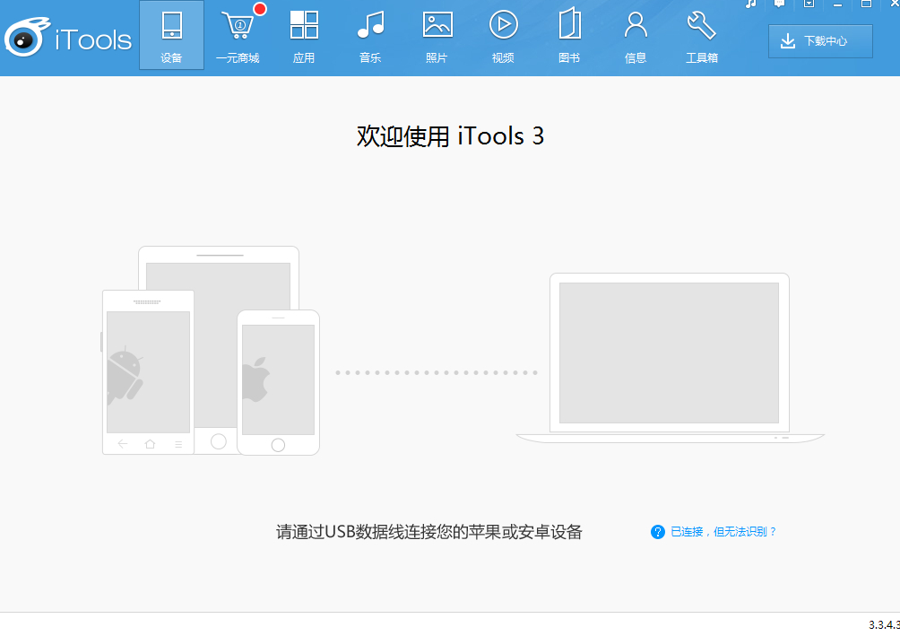The image size is (900, 636).
Task: Open the 视频 (Video) section
Action: point(503,36)
